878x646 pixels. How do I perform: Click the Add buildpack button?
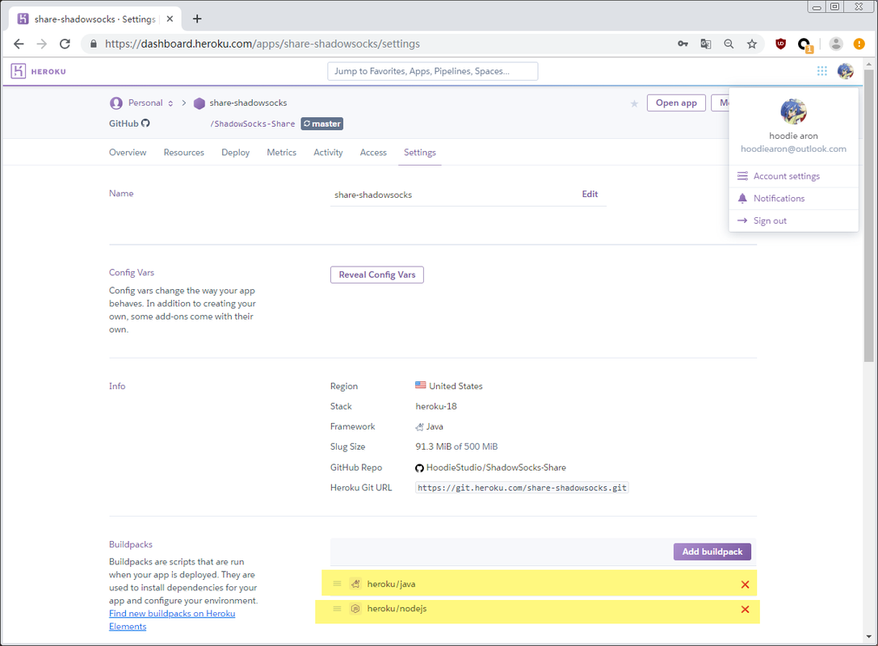(x=712, y=552)
